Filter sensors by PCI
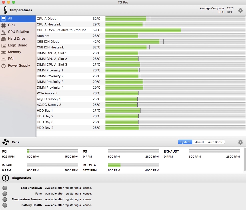Viewport: 246px width, 210px height. tap(18, 59)
